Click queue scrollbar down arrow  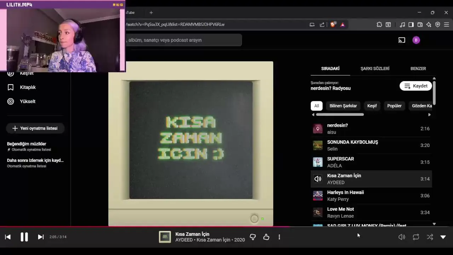point(434,224)
